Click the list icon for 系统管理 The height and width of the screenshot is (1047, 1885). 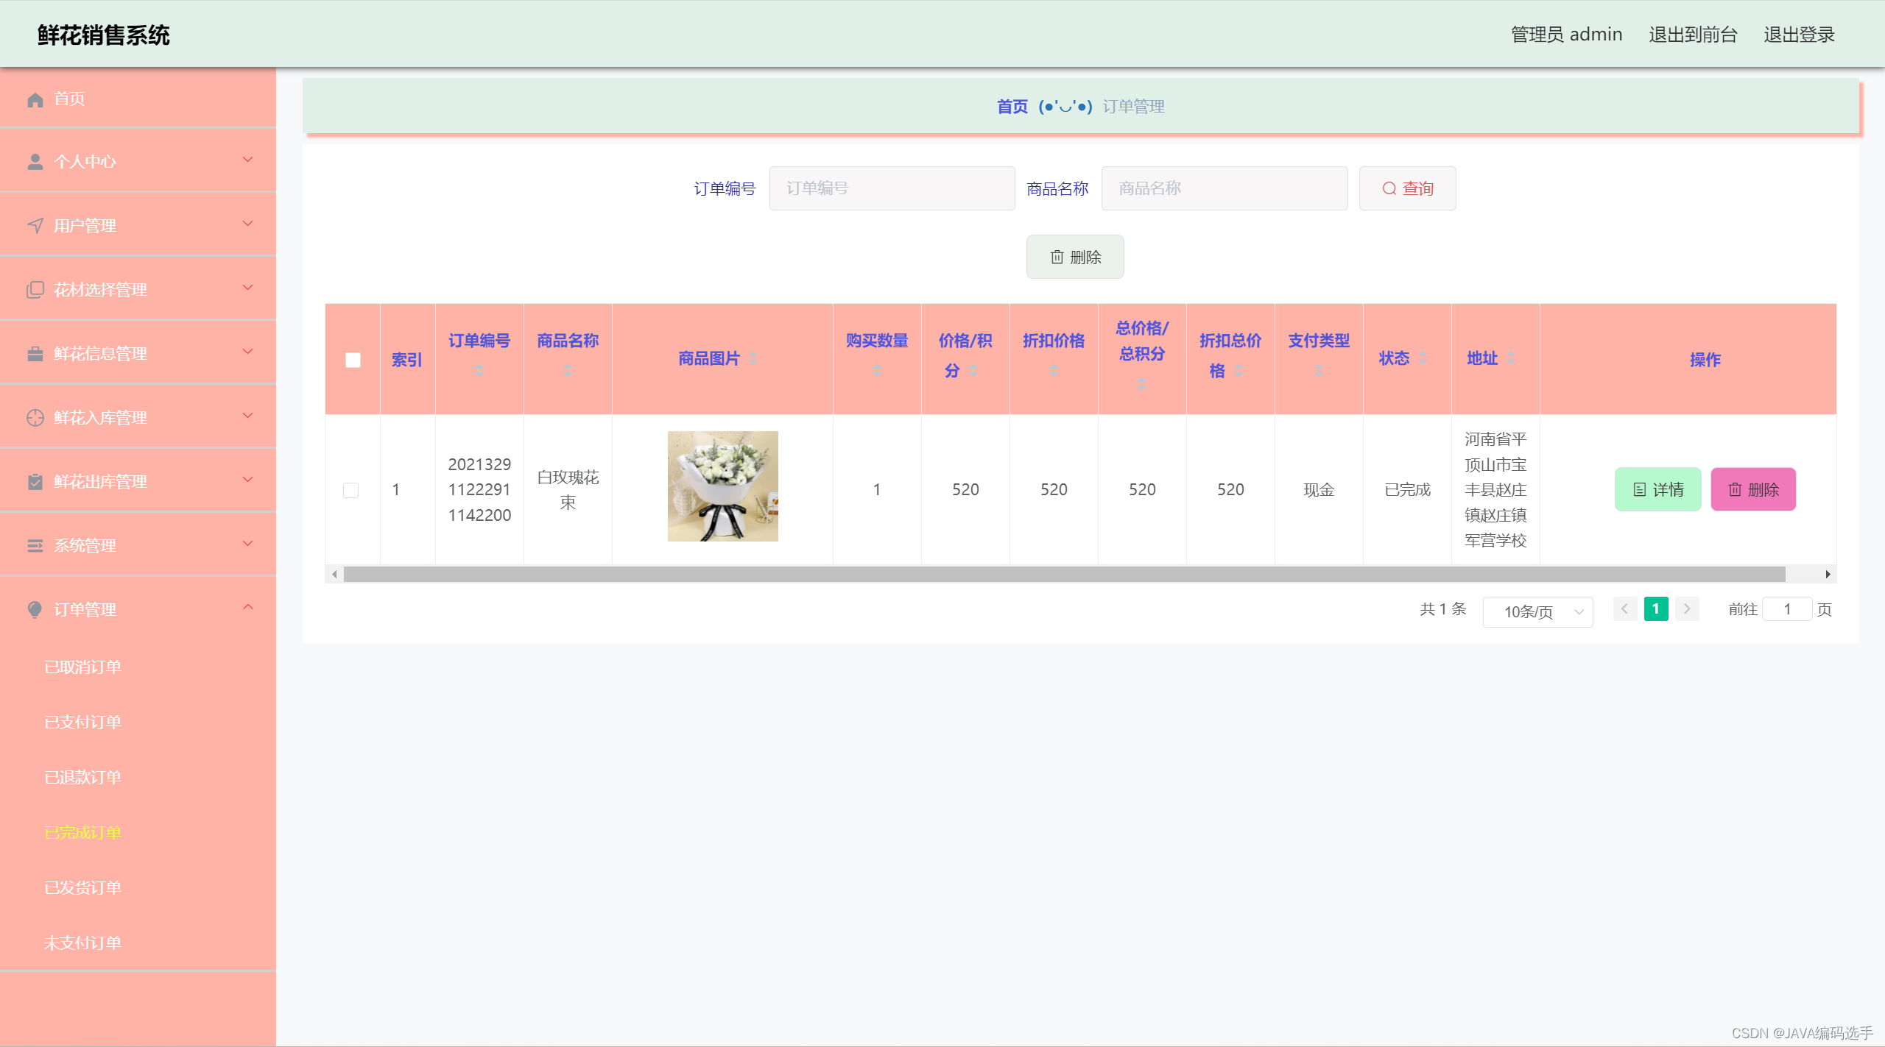(x=35, y=546)
